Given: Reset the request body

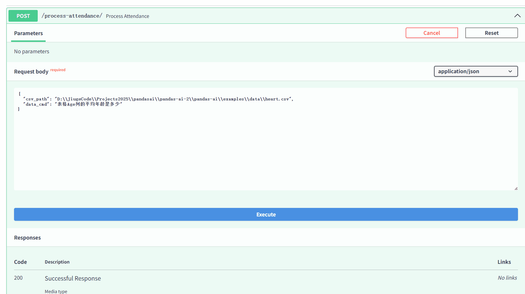Looking at the screenshot, I should 491,33.
